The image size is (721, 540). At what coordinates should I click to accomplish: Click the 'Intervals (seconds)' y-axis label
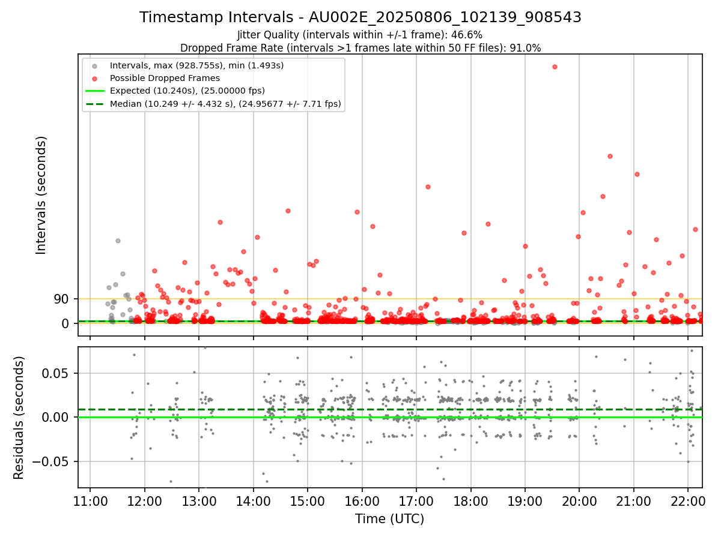click(x=41, y=195)
